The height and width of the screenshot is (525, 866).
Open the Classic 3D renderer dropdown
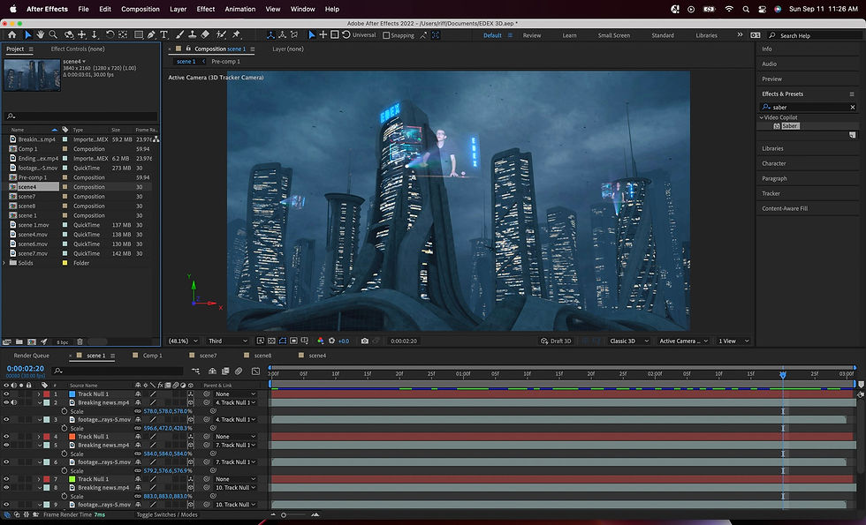click(628, 341)
